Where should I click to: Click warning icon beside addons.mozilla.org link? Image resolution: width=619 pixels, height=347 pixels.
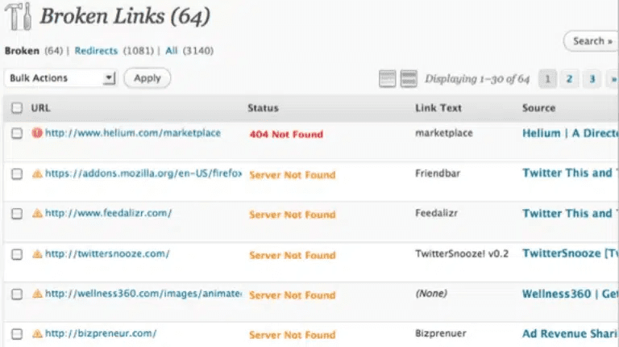pyautogui.click(x=37, y=173)
